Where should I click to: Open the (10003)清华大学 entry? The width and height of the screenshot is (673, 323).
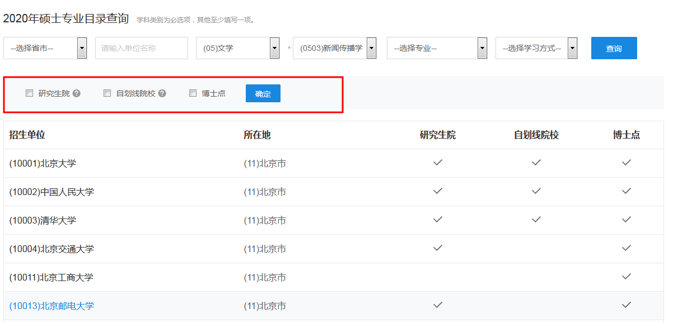43,221
